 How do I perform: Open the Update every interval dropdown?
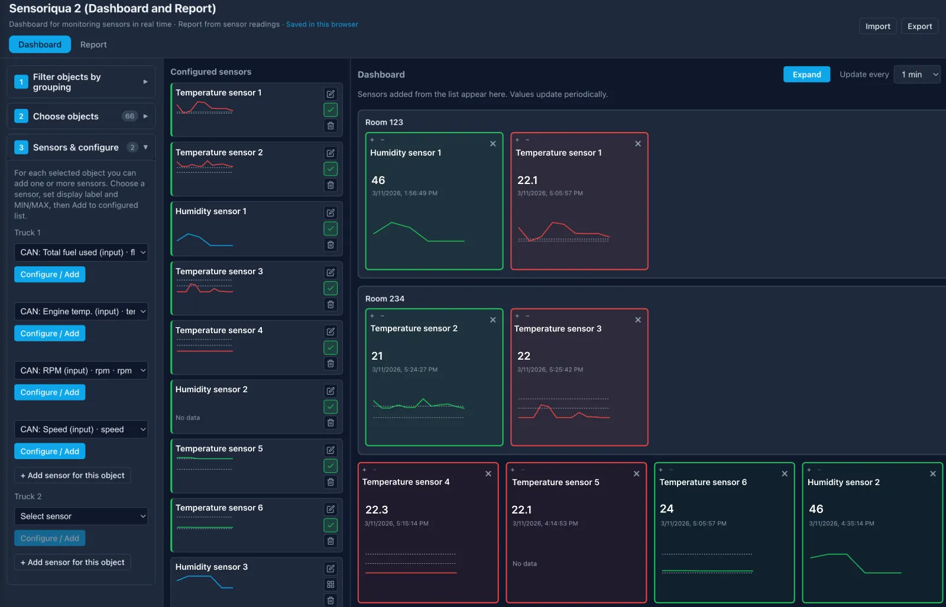pyautogui.click(x=917, y=74)
